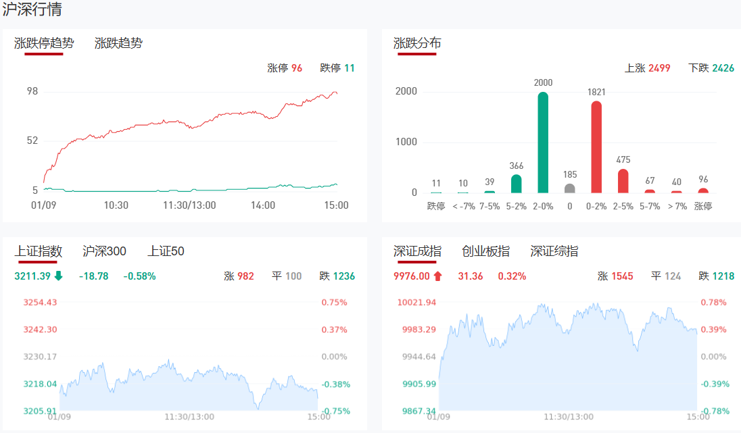
Task: Click the 沪深行情 page title
Action: 32,10
